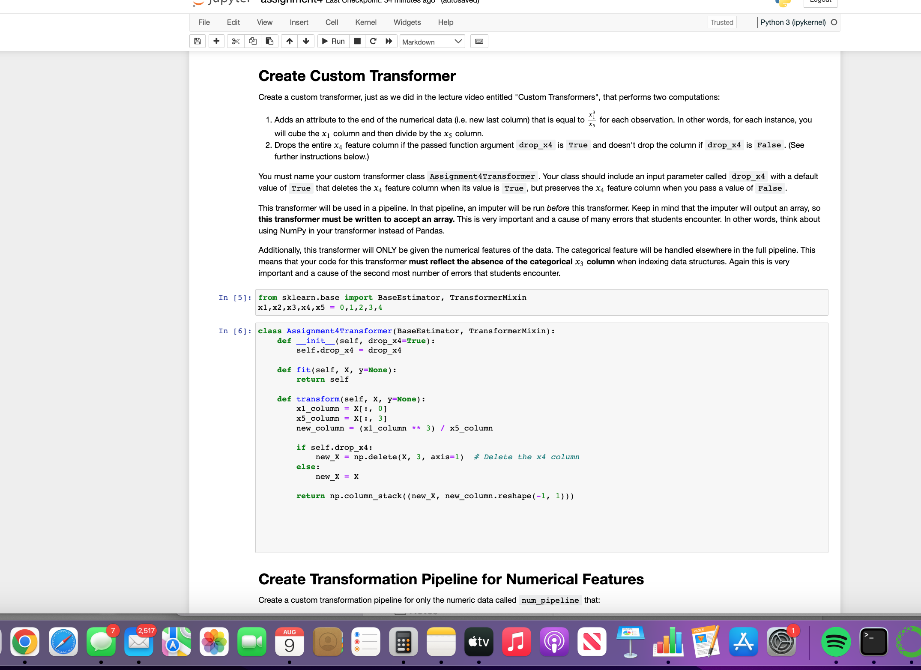Click the Trusted notebook button
This screenshot has width=921, height=670.
721,22
